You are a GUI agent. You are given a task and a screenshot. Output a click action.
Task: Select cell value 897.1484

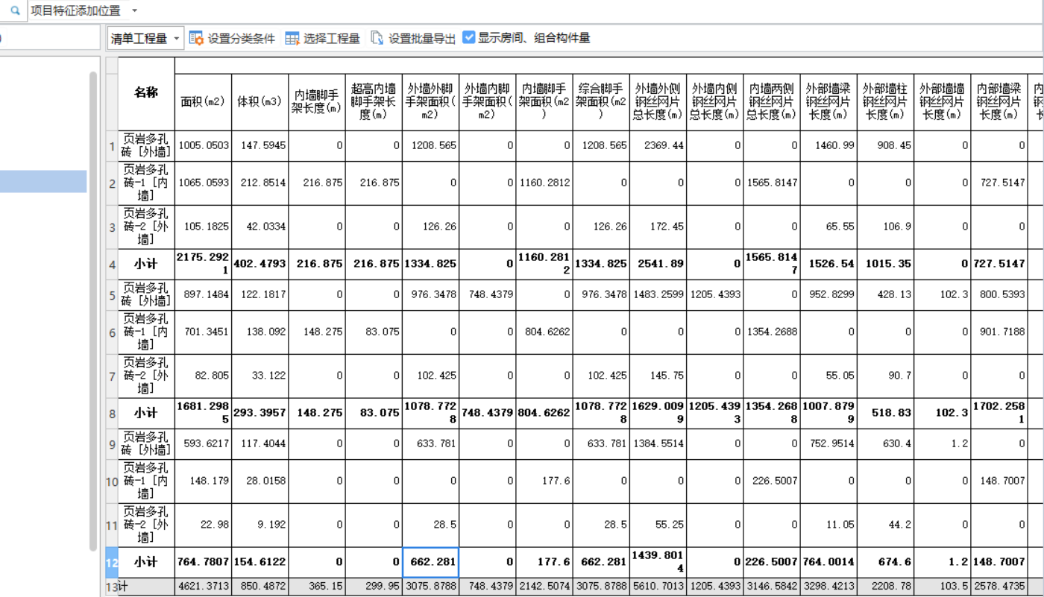coord(203,295)
